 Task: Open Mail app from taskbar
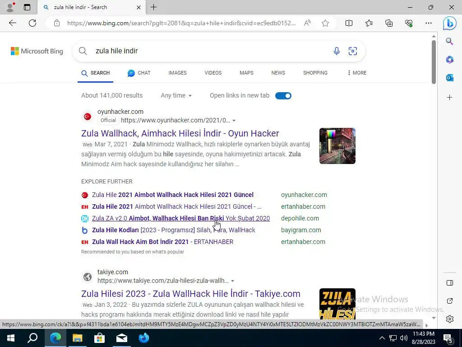point(121,338)
